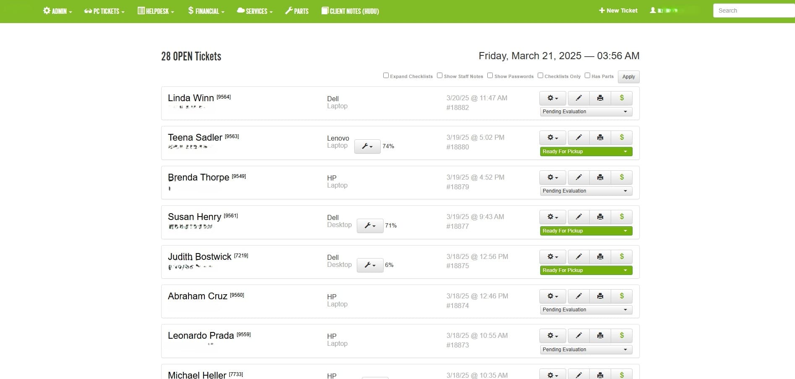Viewport: 795px width, 379px height.
Task: Open Abraham Cruz's Pending Evaluation status dropdown
Action: pyautogui.click(x=586, y=310)
